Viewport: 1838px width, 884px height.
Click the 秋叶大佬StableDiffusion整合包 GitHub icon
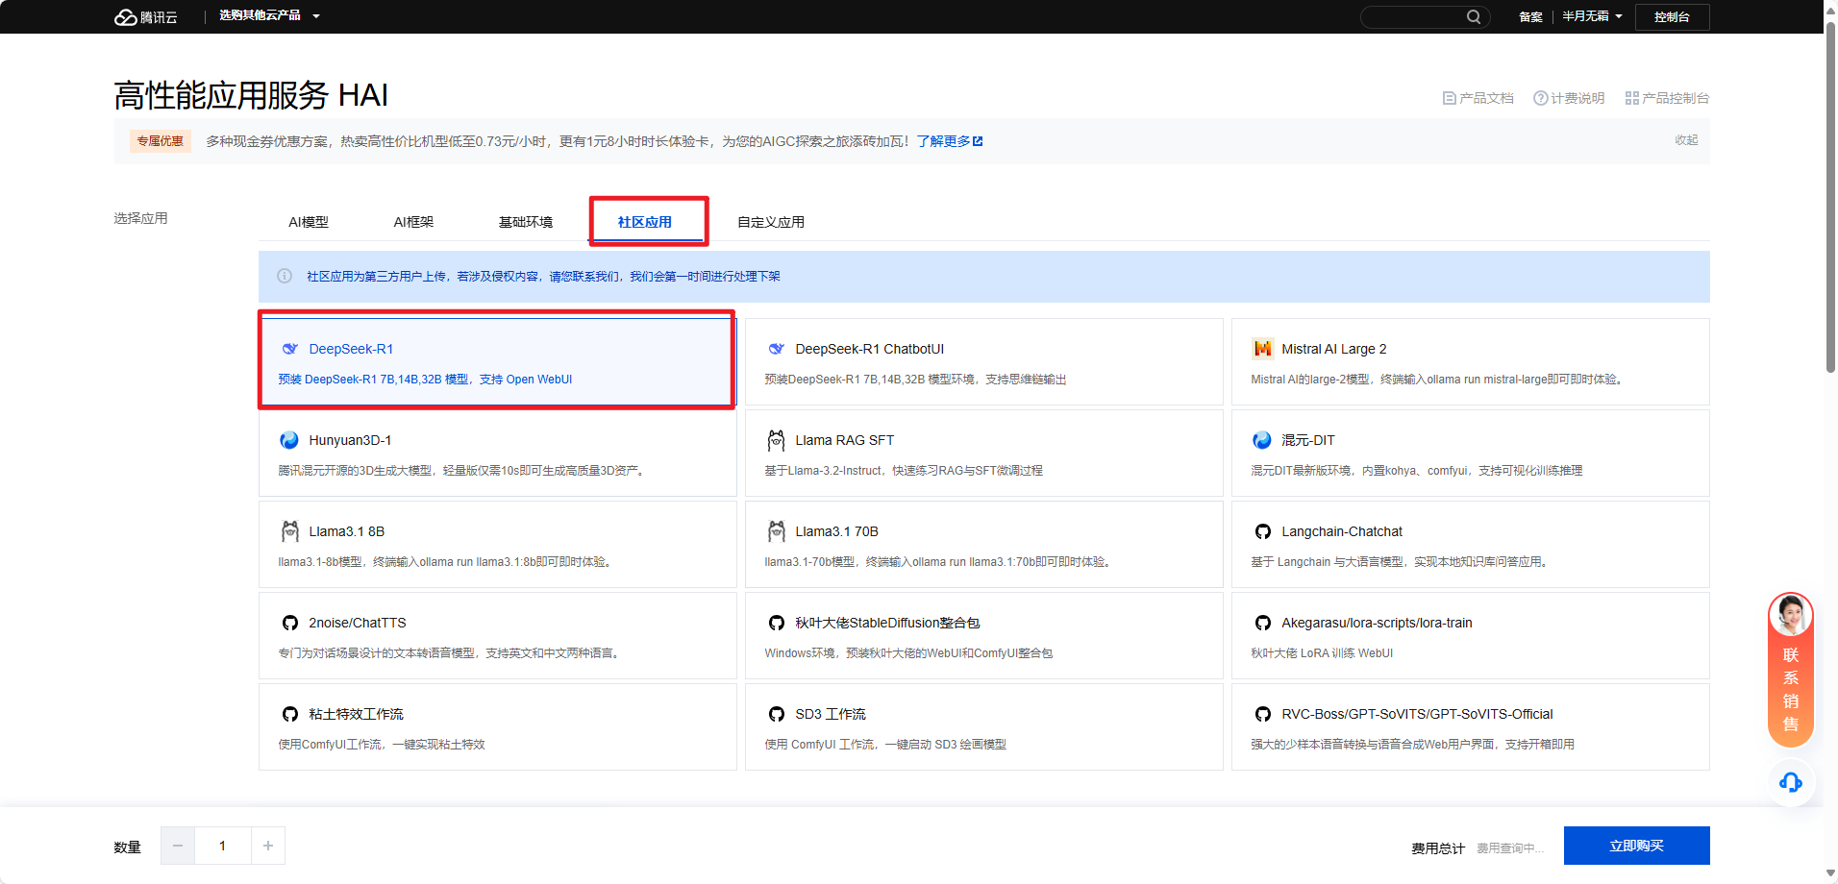point(776,623)
